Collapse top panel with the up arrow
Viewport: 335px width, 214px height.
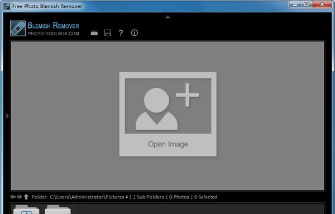(167, 17)
